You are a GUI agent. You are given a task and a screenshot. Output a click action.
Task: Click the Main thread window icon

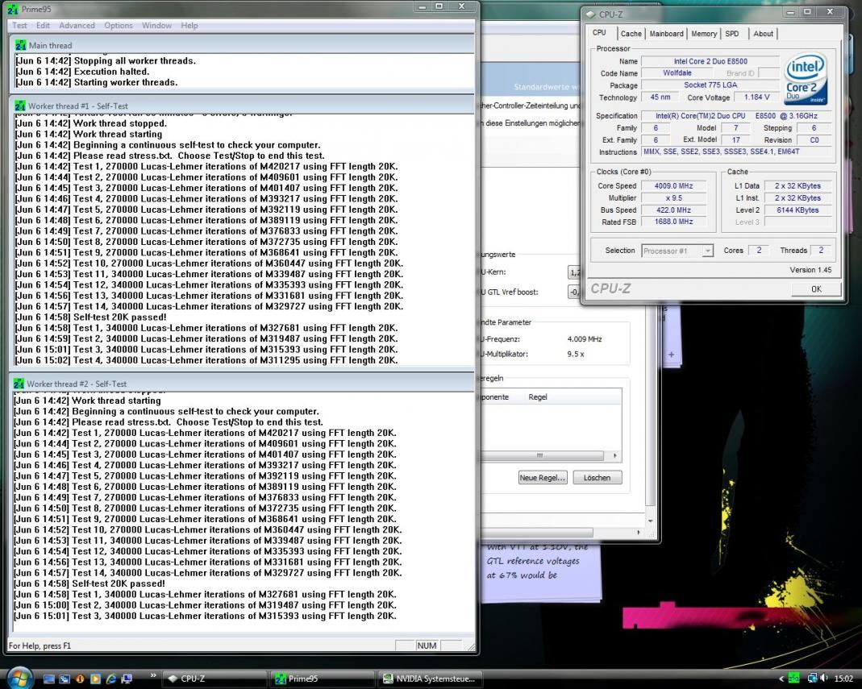(x=20, y=46)
